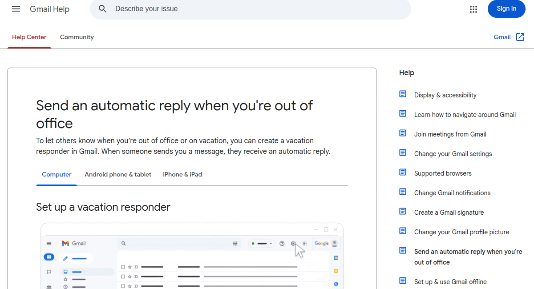This screenshot has width=534, height=289.
Task: Click the article icon beside Supported browsers
Action: point(403,173)
